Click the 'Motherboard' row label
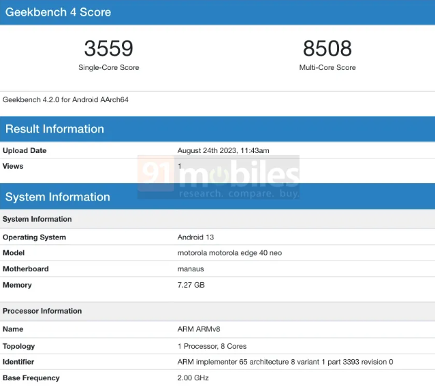 (25, 269)
